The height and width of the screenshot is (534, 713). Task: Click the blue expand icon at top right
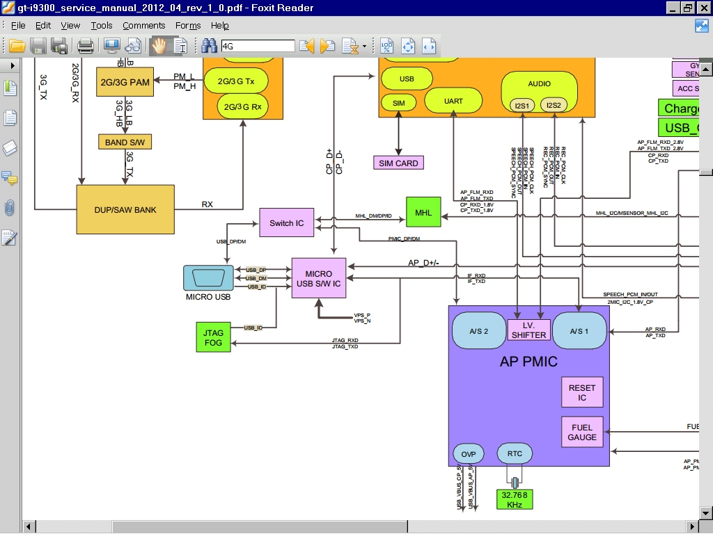coord(702,26)
